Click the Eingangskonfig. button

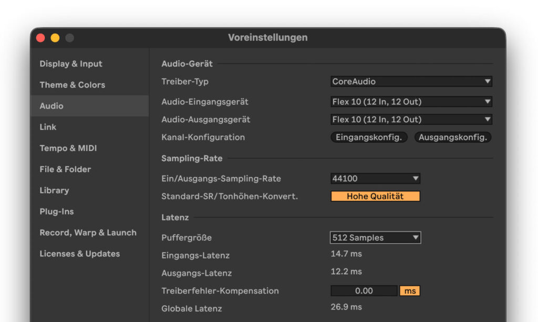click(369, 137)
